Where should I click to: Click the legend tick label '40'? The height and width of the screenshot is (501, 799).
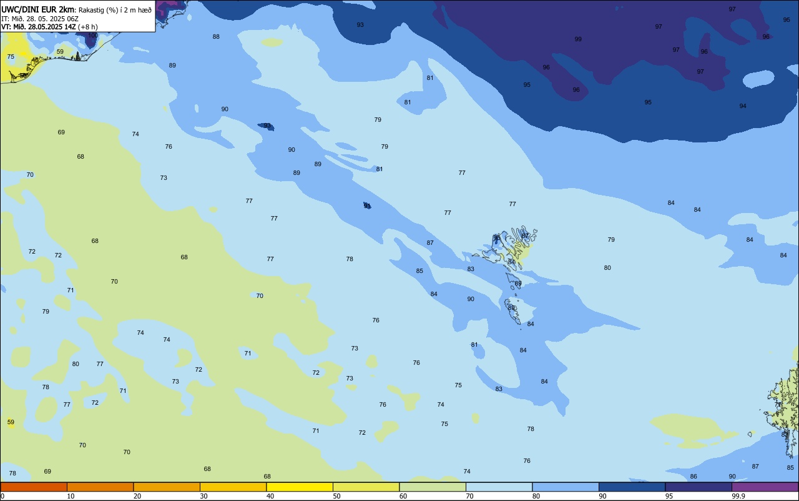pyautogui.click(x=270, y=496)
